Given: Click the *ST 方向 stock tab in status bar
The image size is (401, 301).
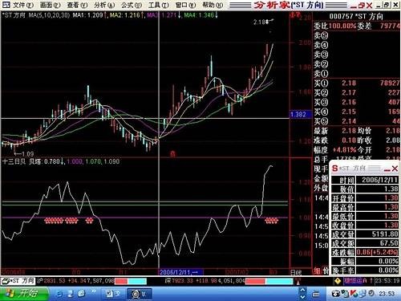Looking at the screenshot, I should tap(18, 281).
